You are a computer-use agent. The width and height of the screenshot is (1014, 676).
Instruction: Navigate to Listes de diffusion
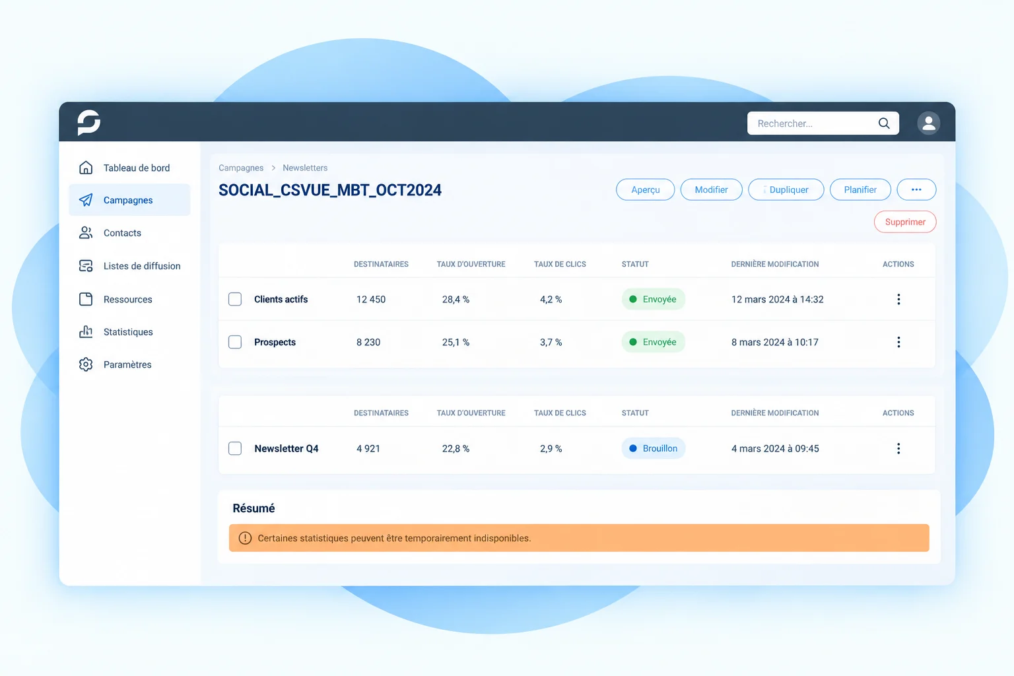pyautogui.click(x=129, y=266)
